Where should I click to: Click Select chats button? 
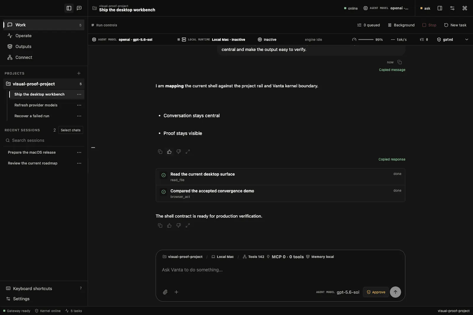click(71, 130)
